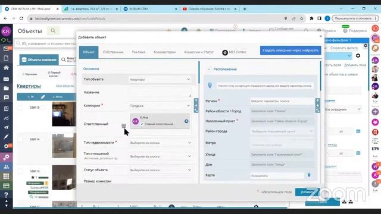The height and width of the screenshot is (214, 381).
Task: Open the Все сотрудники dropdown
Action: click(x=343, y=109)
